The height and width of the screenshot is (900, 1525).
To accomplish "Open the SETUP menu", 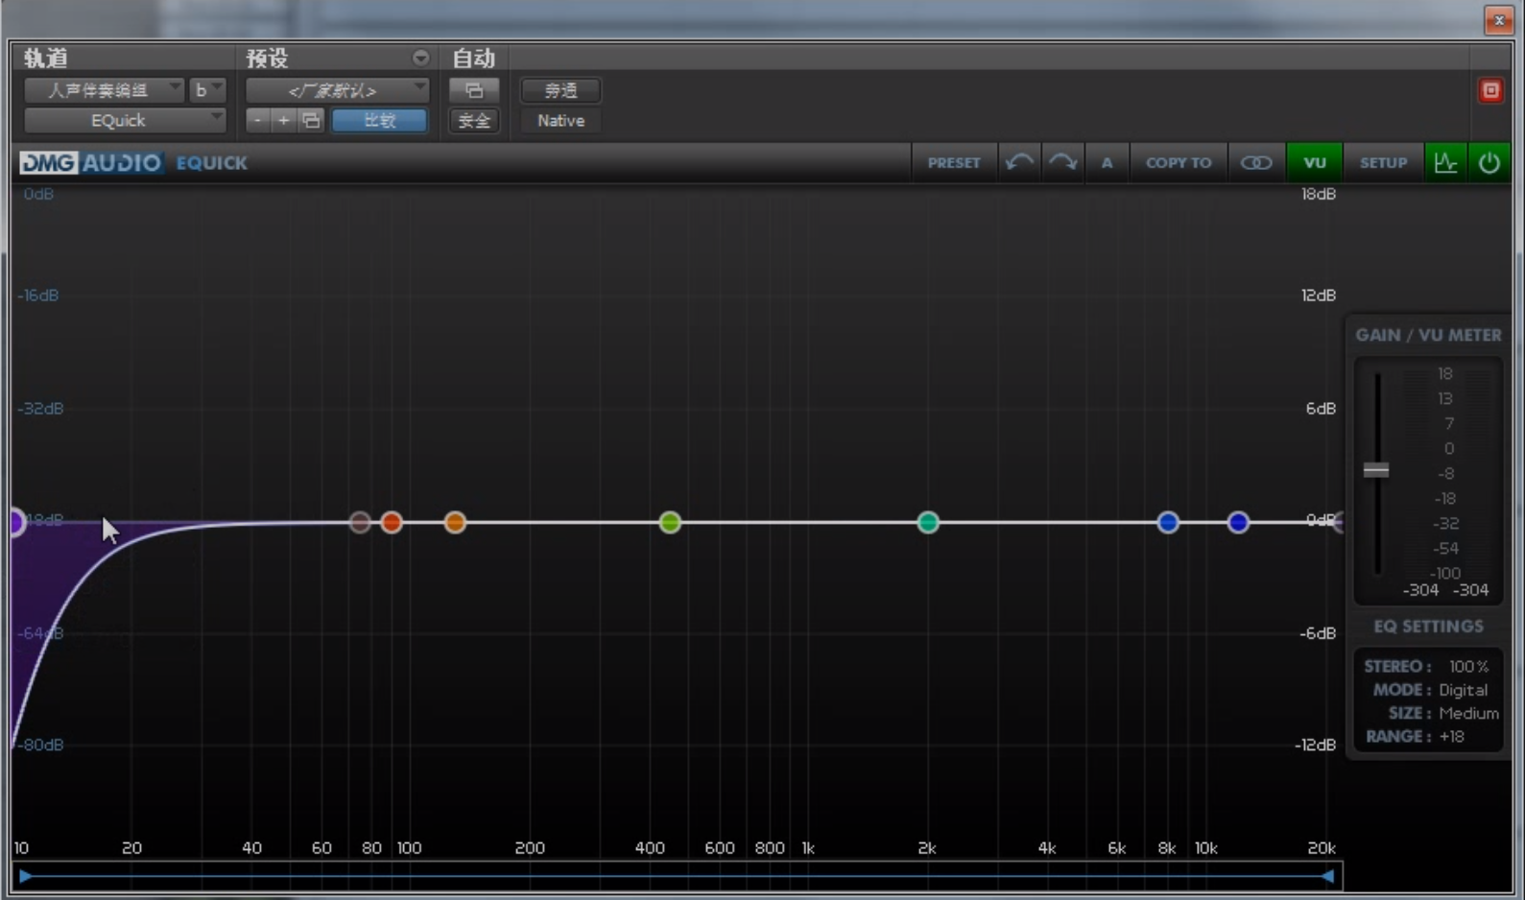I will (x=1382, y=163).
